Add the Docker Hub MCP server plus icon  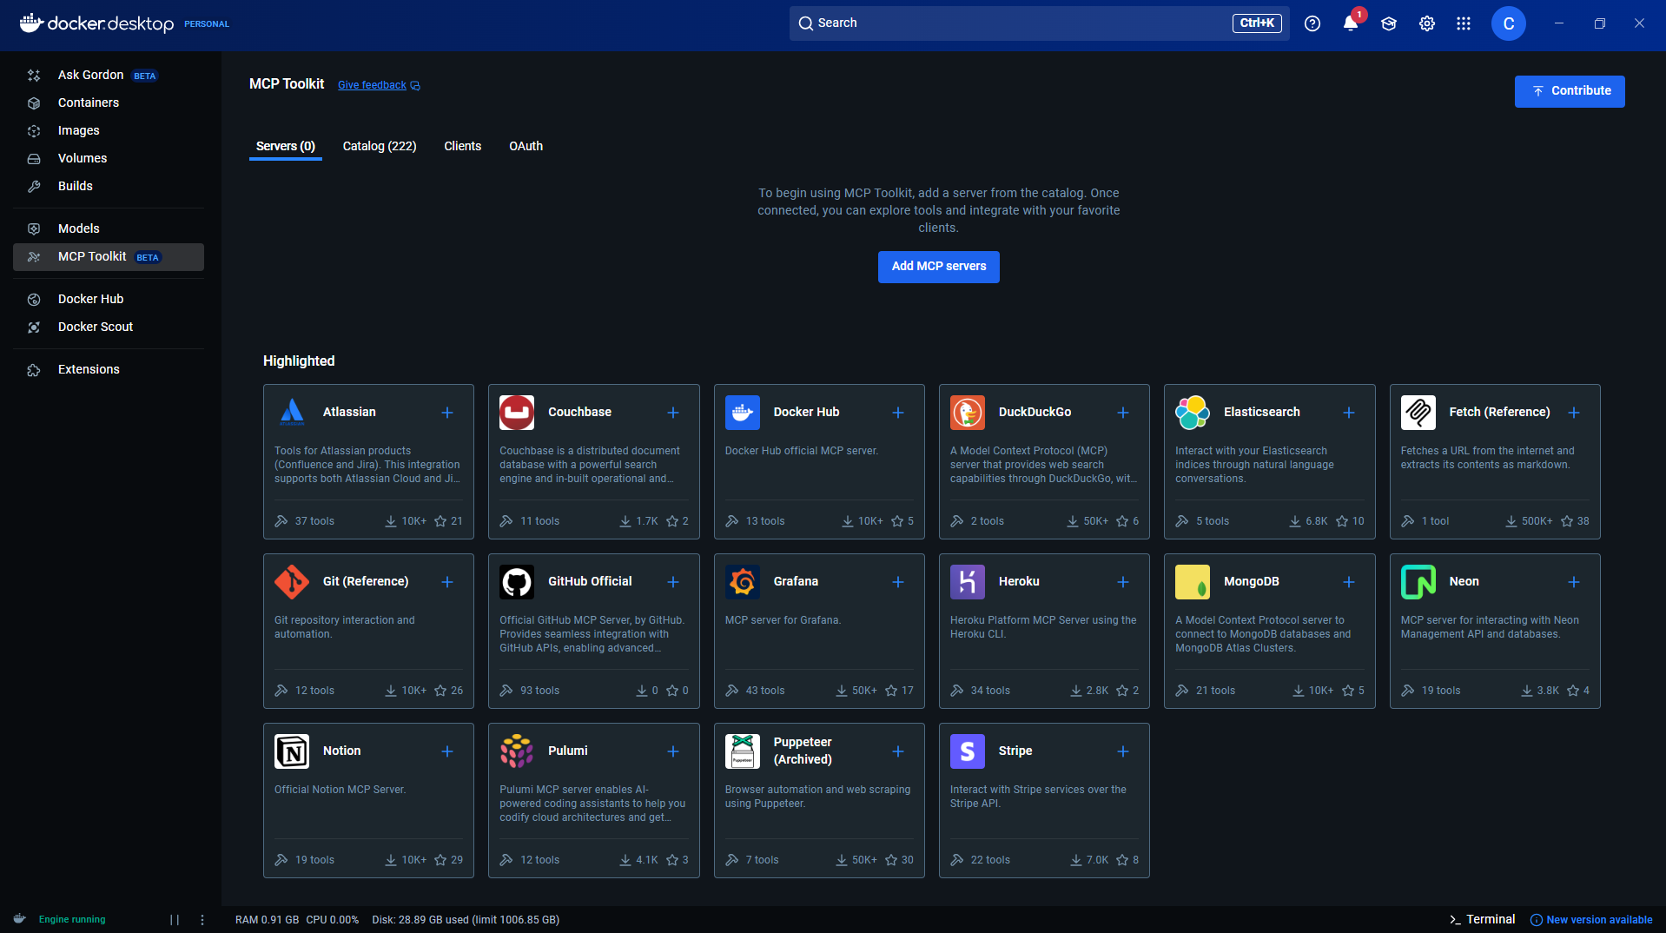coord(898,413)
